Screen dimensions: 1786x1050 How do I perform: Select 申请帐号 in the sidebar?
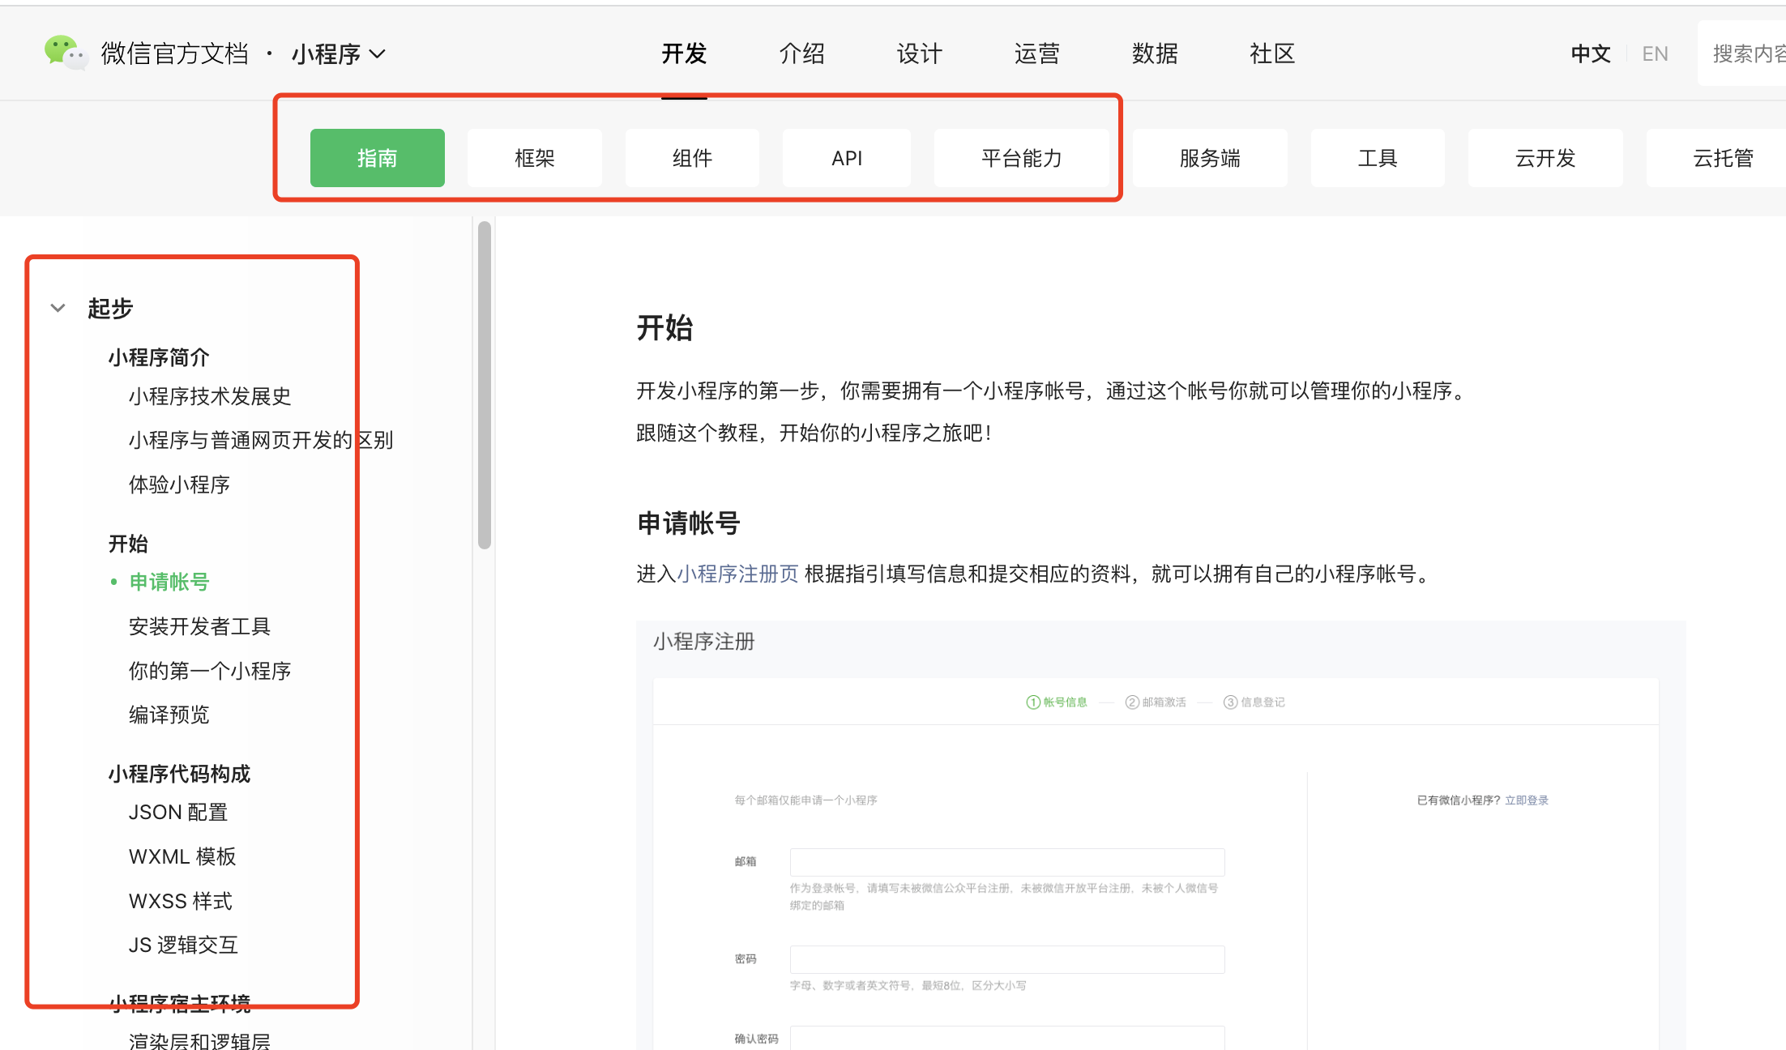click(x=169, y=582)
